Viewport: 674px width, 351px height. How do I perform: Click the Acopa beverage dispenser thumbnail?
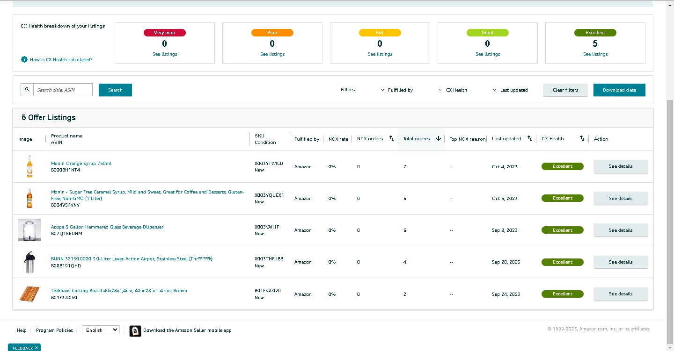coord(29,230)
